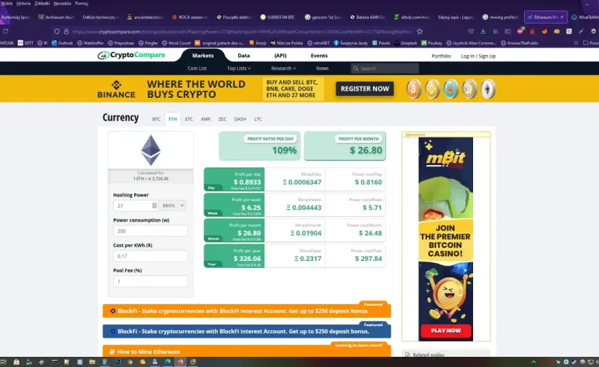Open the orange BlockFi featured banner
Screen dimensions: 599x367
[x=247, y=311]
